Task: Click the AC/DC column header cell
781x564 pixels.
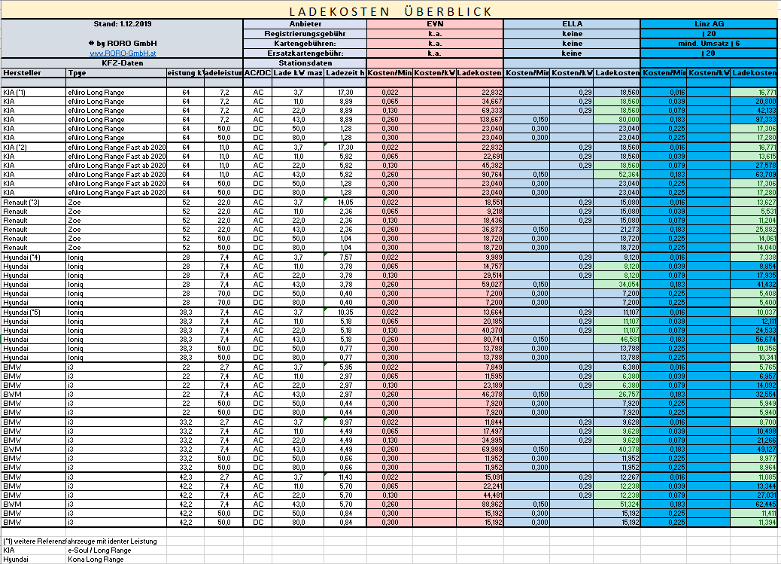Action: tap(257, 73)
